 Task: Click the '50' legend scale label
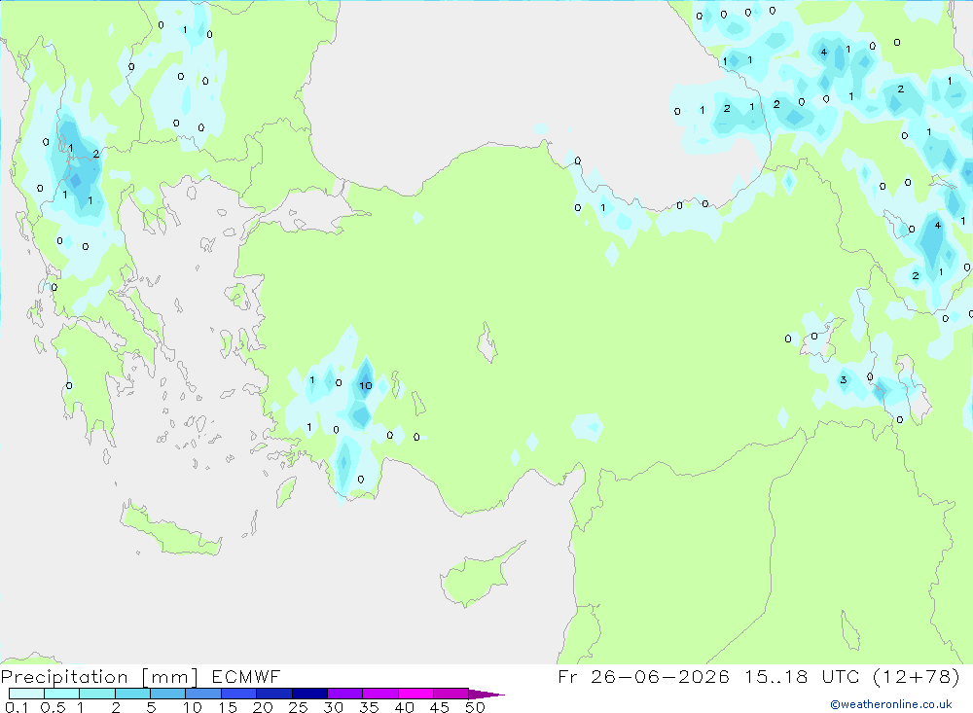(475, 707)
